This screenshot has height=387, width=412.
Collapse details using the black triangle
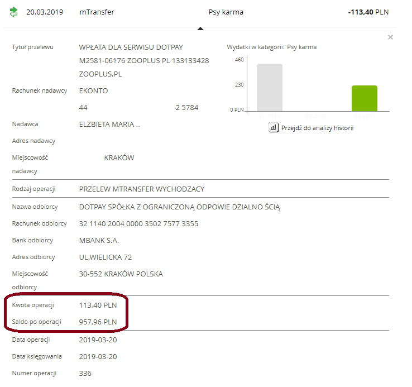click(x=200, y=28)
